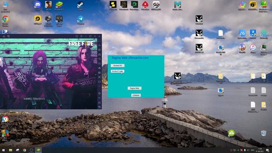Open File Explorer from the taskbar
Screen dimensions: 272x153
(x=11, y=150)
